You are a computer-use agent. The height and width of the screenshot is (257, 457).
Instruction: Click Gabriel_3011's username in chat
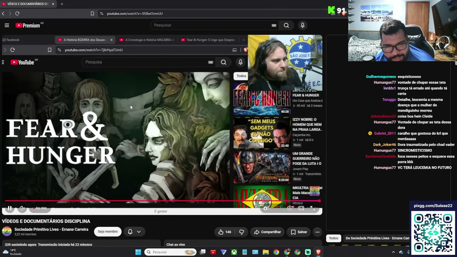[385, 133]
